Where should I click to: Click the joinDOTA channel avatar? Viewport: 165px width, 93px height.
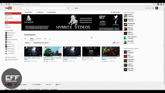(x=125, y=65)
